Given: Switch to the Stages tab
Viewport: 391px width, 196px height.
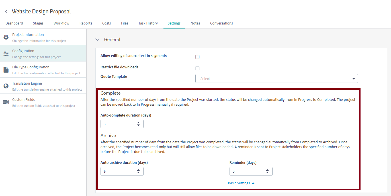Looking at the screenshot, I should point(38,23).
